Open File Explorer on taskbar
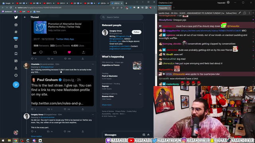 click(x=9, y=141)
